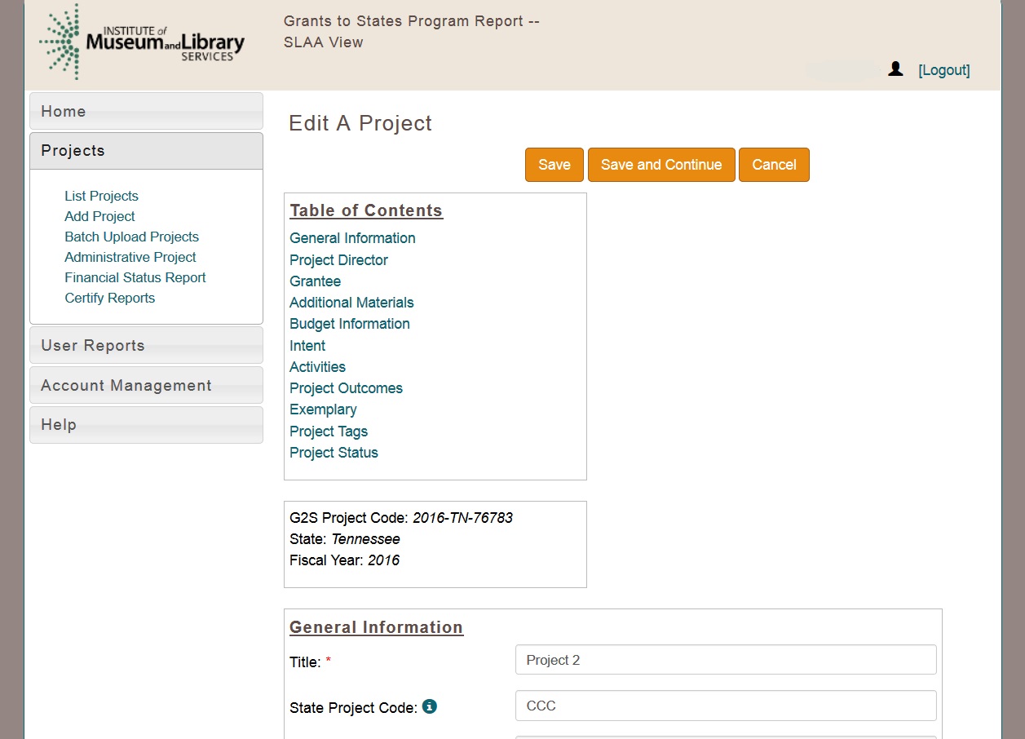Jump to the Activities section
Screen dimensions: 1025x739
click(317, 367)
